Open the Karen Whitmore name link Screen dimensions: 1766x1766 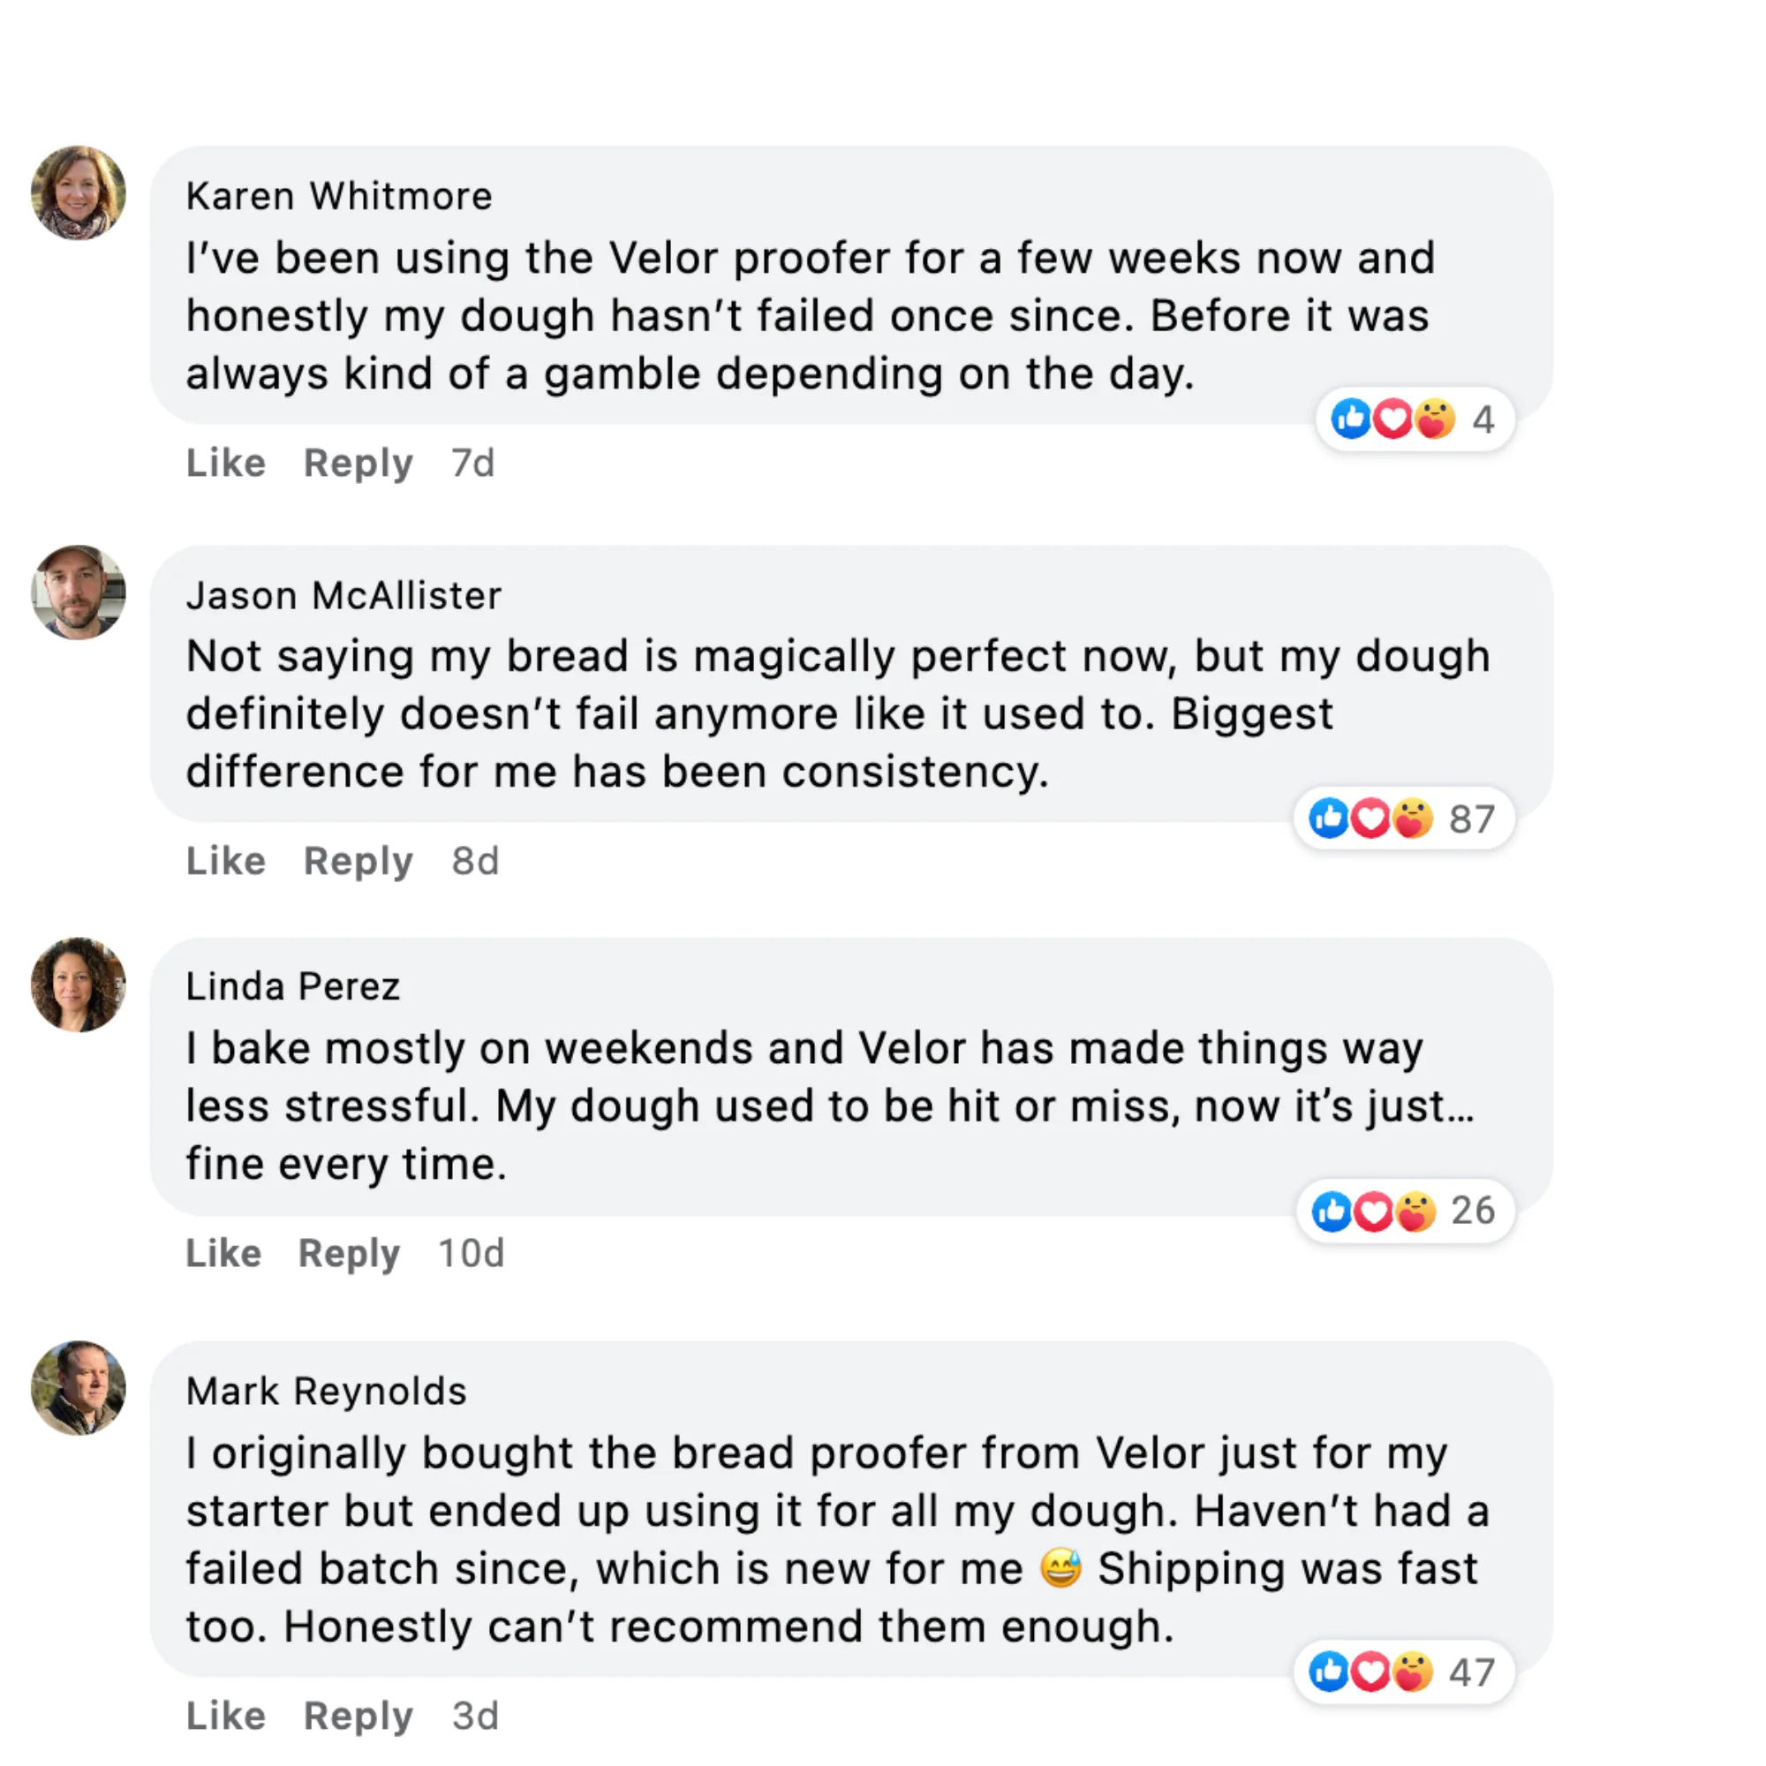(339, 197)
